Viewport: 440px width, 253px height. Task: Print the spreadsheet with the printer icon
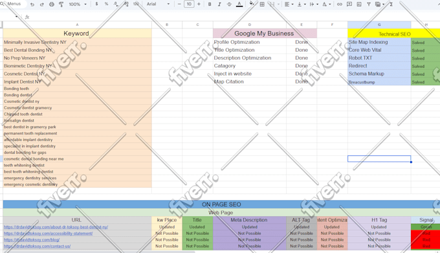[51, 5]
